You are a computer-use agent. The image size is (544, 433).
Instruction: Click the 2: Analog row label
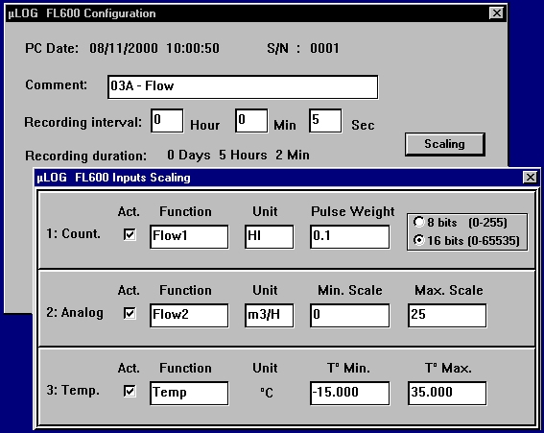[75, 313]
